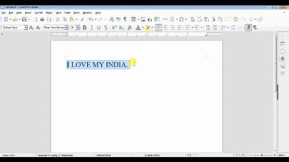Paste from clipboard icon
289x162 pixels.
click(x=71, y=19)
